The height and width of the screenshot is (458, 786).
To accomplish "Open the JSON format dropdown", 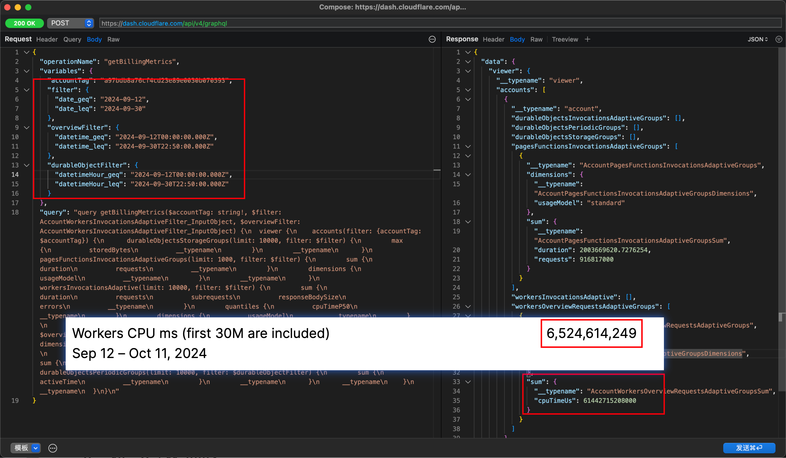I will 758,39.
